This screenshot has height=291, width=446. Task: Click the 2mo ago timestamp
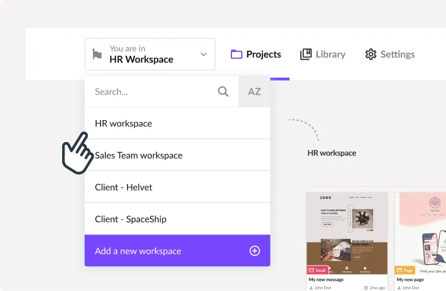pos(375,288)
